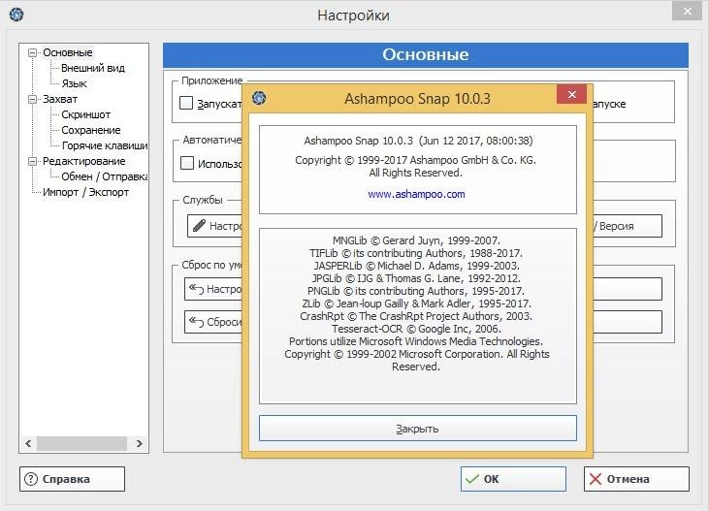The height and width of the screenshot is (511, 709).
Task: Click the Ashampoo Snap logo in Настройки title bar
Action: point(16,15)
